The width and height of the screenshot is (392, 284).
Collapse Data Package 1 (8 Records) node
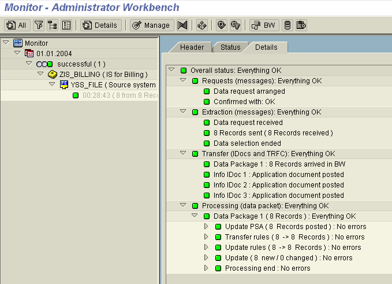195,215
